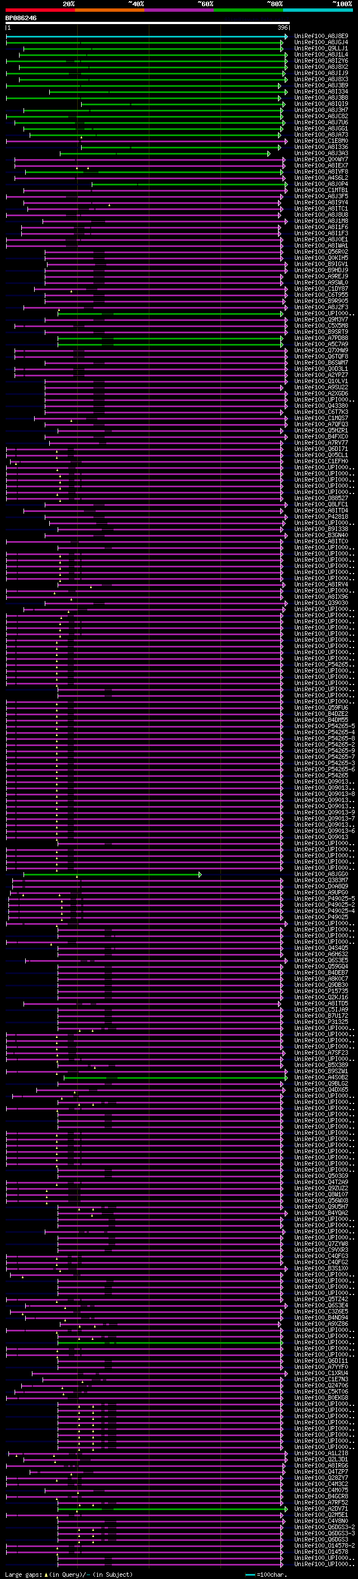Select hit label UniRef100_Q59FU6
The width and height of the screenshot is (358, 1579).
(321, 707)
